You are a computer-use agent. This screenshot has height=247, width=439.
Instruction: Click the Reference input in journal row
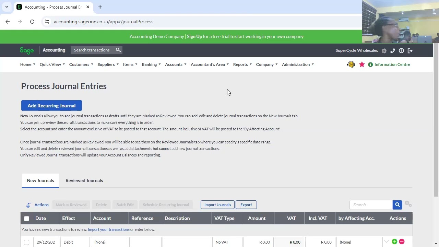pos(145,242)
